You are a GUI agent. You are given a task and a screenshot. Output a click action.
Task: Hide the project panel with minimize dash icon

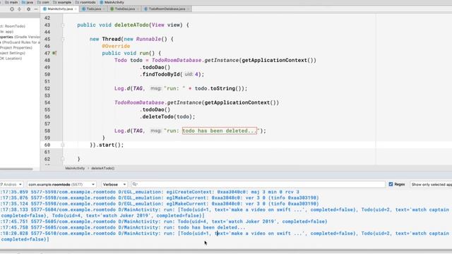pyautogui.click(x=36, y=9)
